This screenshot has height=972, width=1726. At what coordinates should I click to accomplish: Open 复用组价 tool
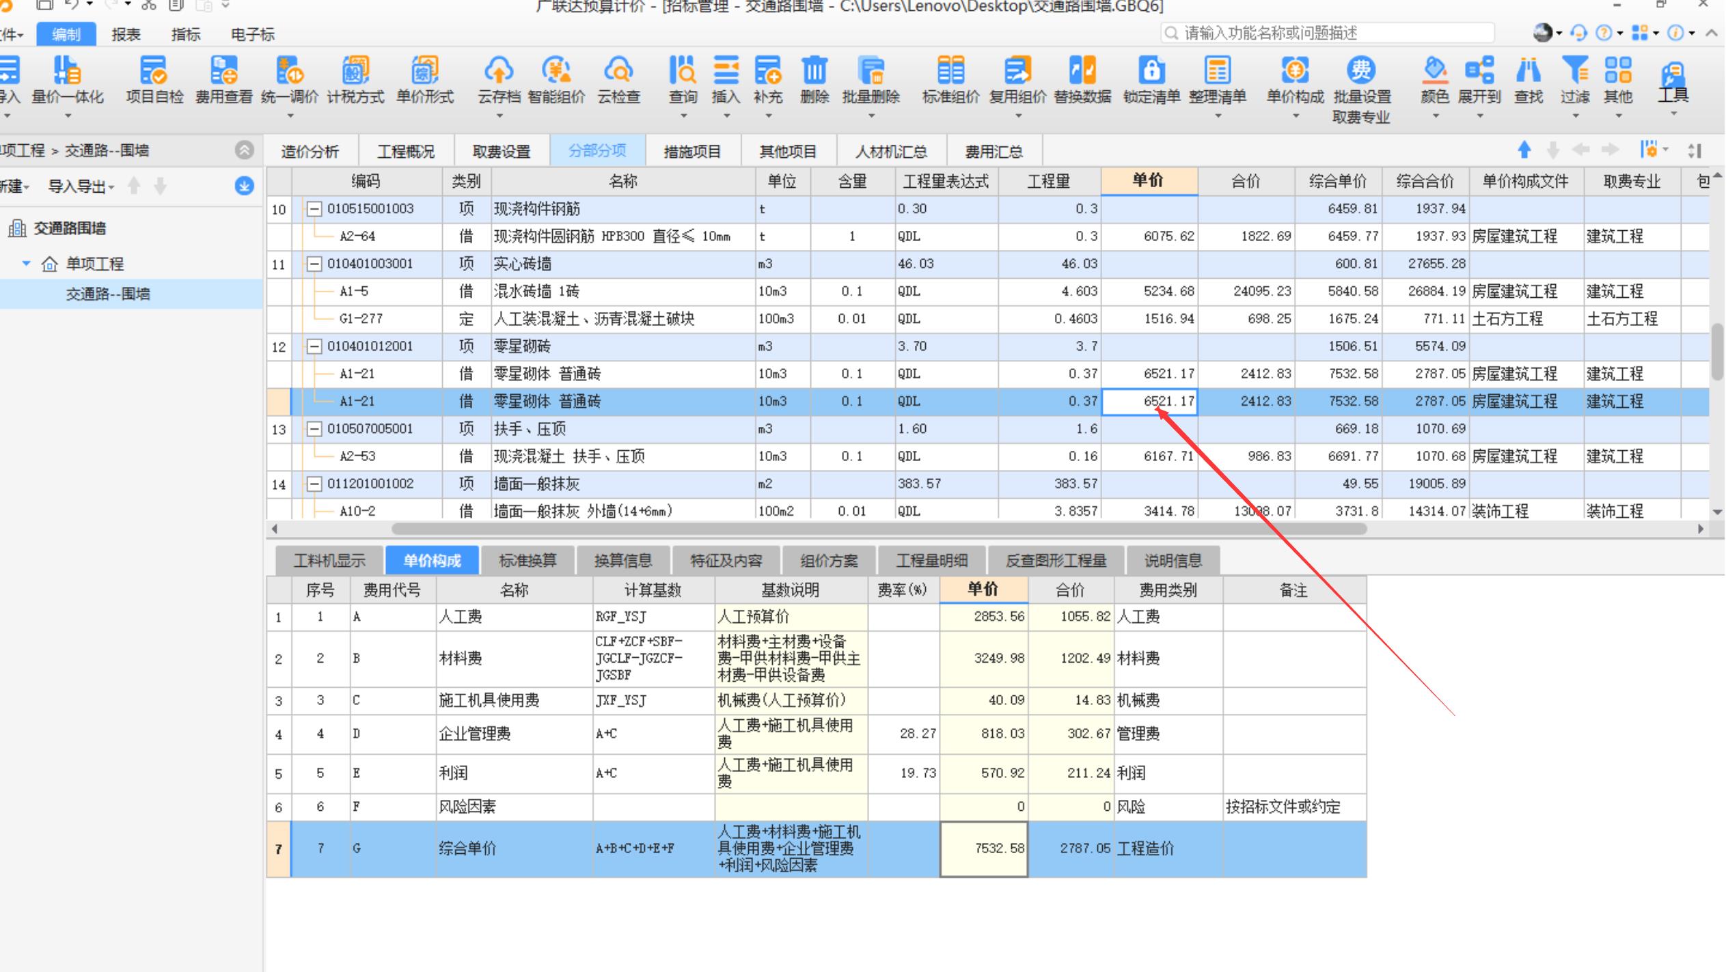1017,79
